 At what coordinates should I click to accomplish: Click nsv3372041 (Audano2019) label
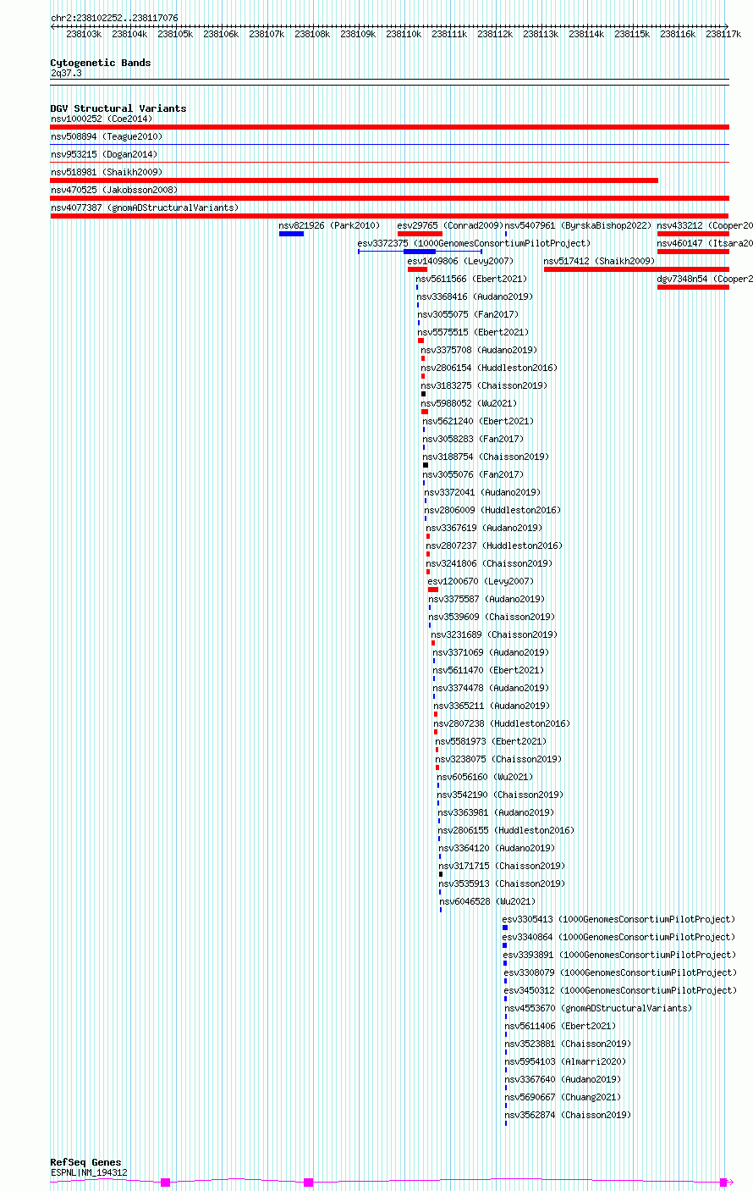pos(482,492)
